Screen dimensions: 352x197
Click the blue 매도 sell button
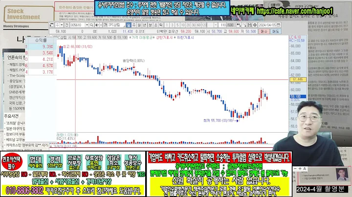(276, 31)
